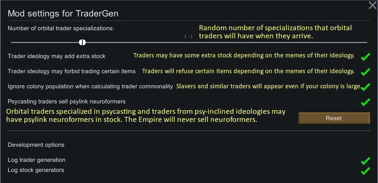
Task: Select the "Log stock generators" label
Action: tap(36, 170)
